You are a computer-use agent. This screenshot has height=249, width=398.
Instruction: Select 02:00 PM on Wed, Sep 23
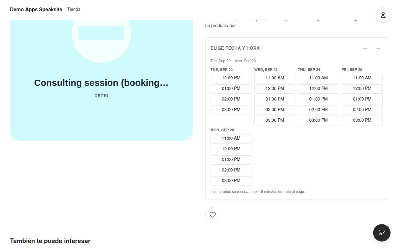coord(275,110)
